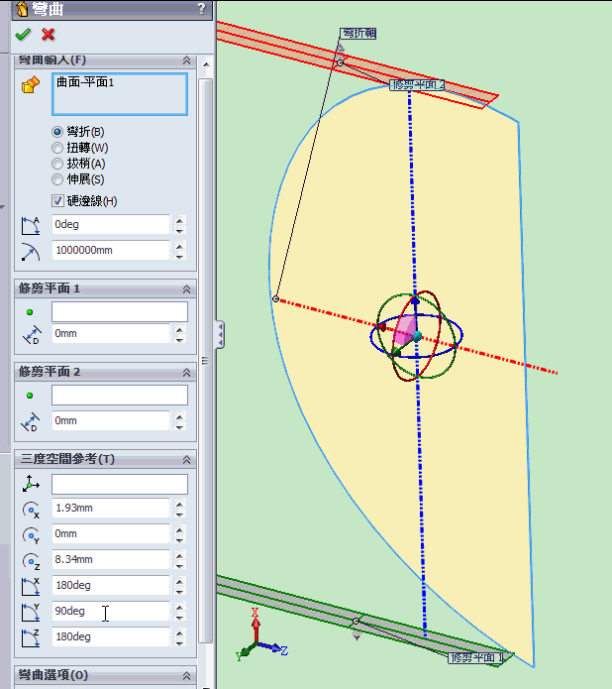Viewport: 612px width, 689px height.
Task: Click the pink triad center in viewport
Action: tap(405, 330)
